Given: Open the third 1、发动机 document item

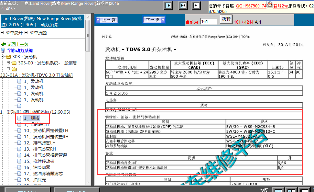Looking at the screenshot, I should click(x=34, y=94).
